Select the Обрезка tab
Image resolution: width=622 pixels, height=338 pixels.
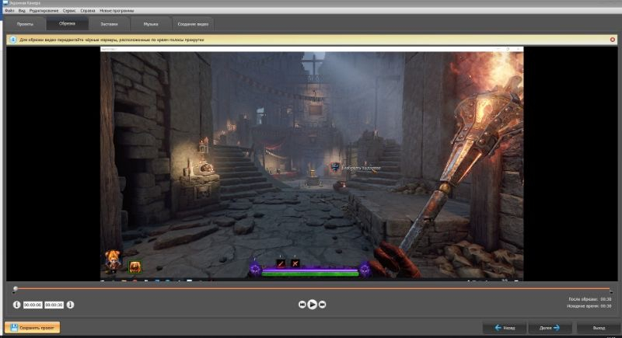[67, 24]
